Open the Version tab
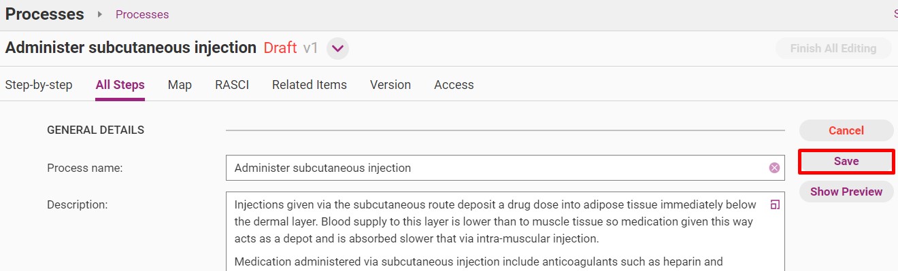 pos(390,85)
